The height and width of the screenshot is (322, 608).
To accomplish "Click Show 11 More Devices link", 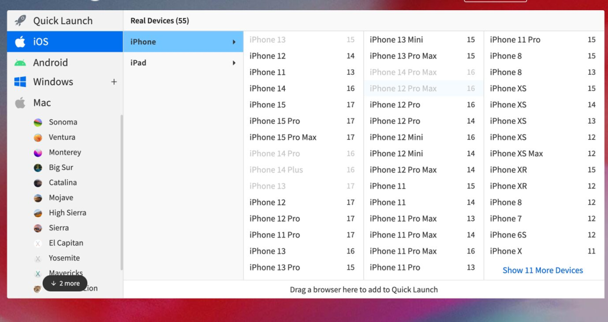I will pyautogui.click(x=543, y=270).
